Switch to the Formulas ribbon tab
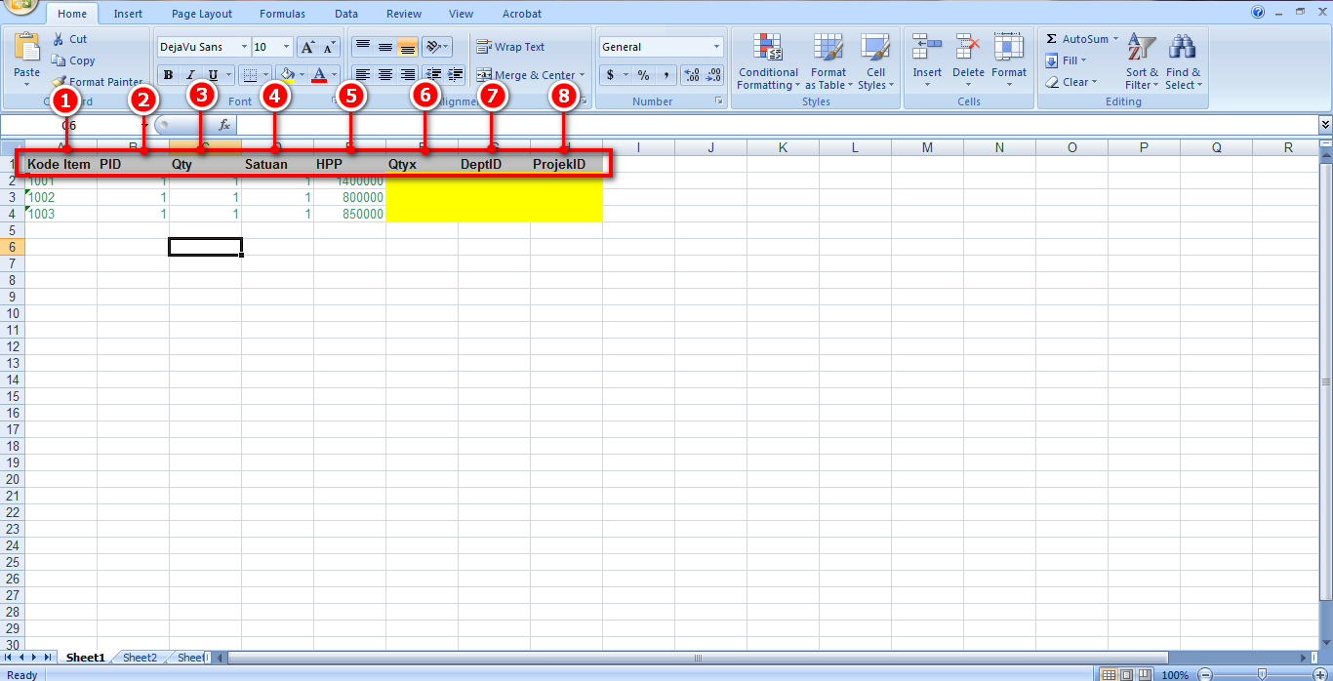Screen dimensions: 1333x681 pyautogui.click(x=282, y=13)
